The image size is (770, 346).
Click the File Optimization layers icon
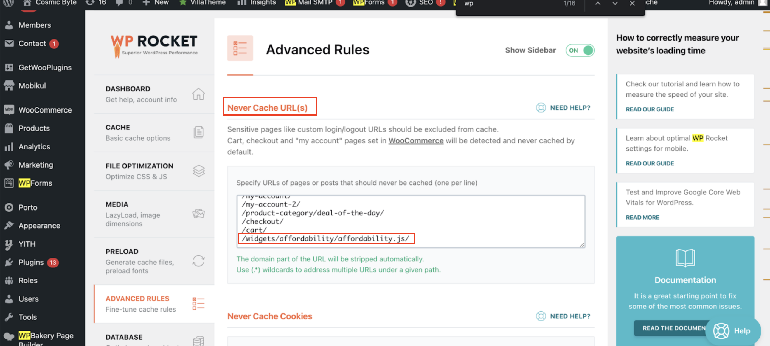(198, 171)
